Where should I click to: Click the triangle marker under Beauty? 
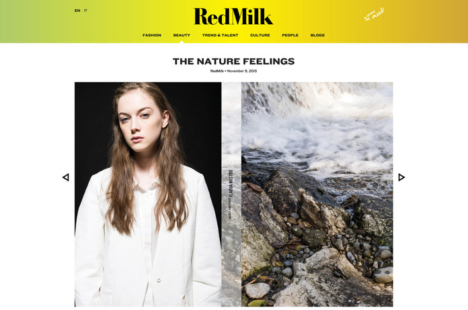pyautogui.click(x=182, y=42)
